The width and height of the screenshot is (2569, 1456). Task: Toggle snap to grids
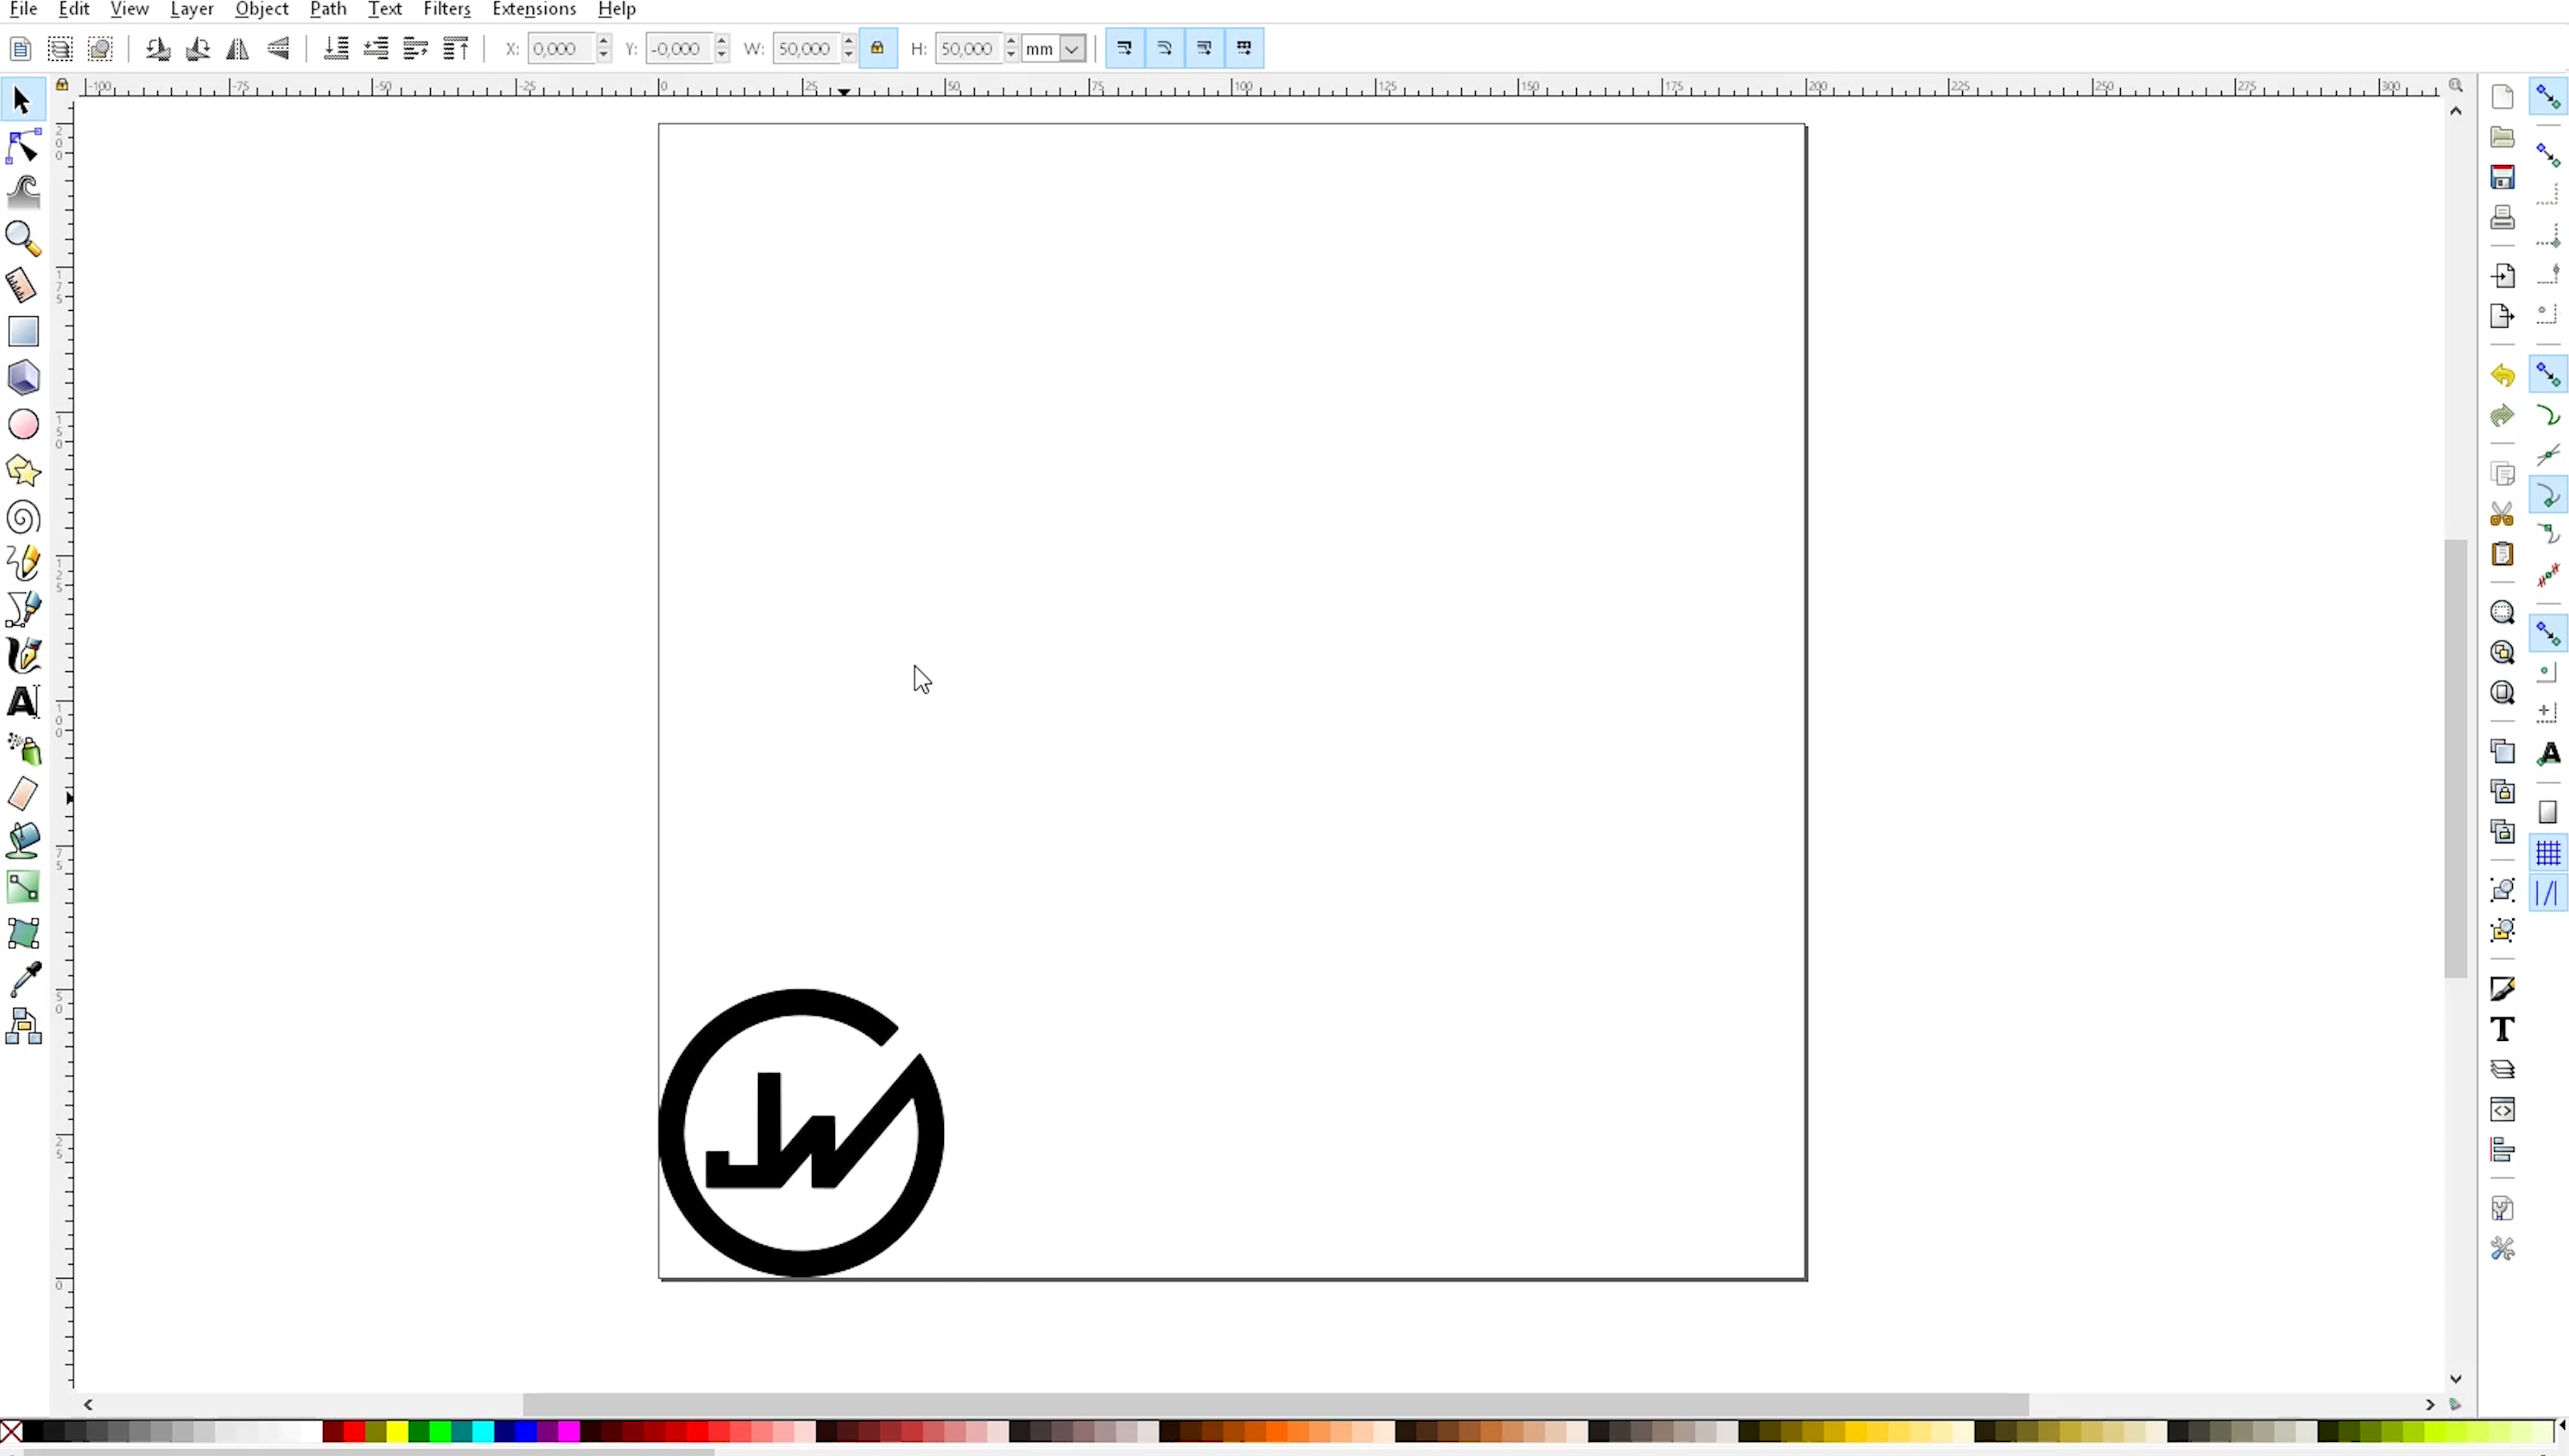tap(2548, 853)
